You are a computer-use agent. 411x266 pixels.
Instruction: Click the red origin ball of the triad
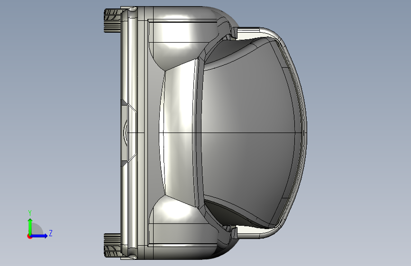[x=29, y=236]
